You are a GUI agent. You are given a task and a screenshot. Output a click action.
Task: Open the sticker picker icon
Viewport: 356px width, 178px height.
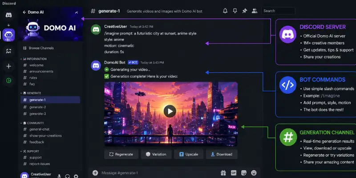tap(244, 173)
